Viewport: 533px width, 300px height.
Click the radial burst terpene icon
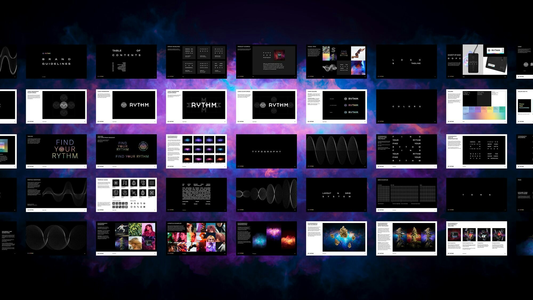click(115, 183)
